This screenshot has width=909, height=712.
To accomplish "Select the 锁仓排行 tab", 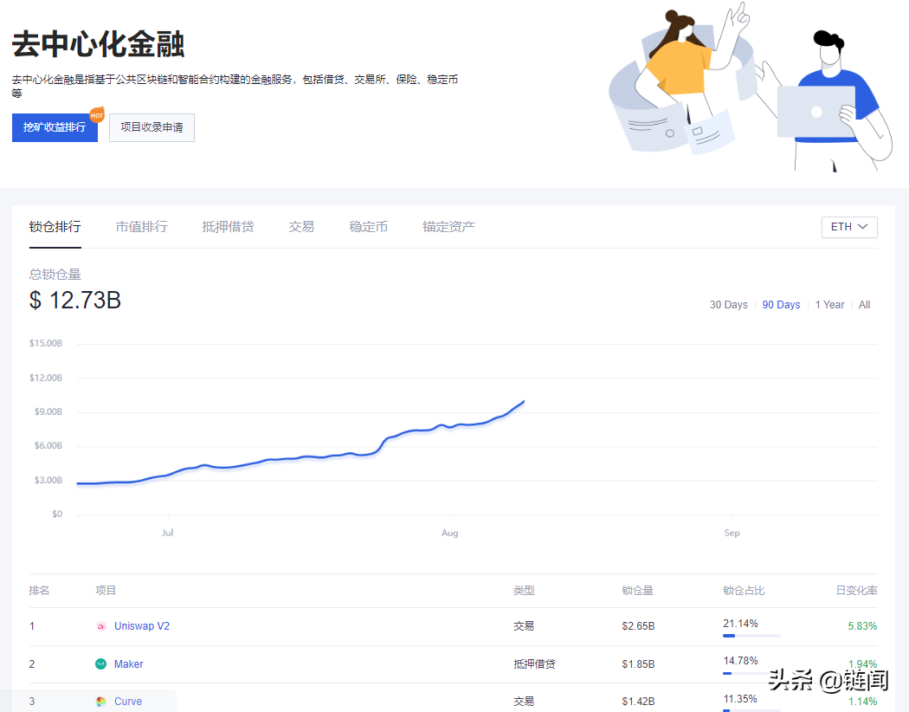I will [55, 227].
